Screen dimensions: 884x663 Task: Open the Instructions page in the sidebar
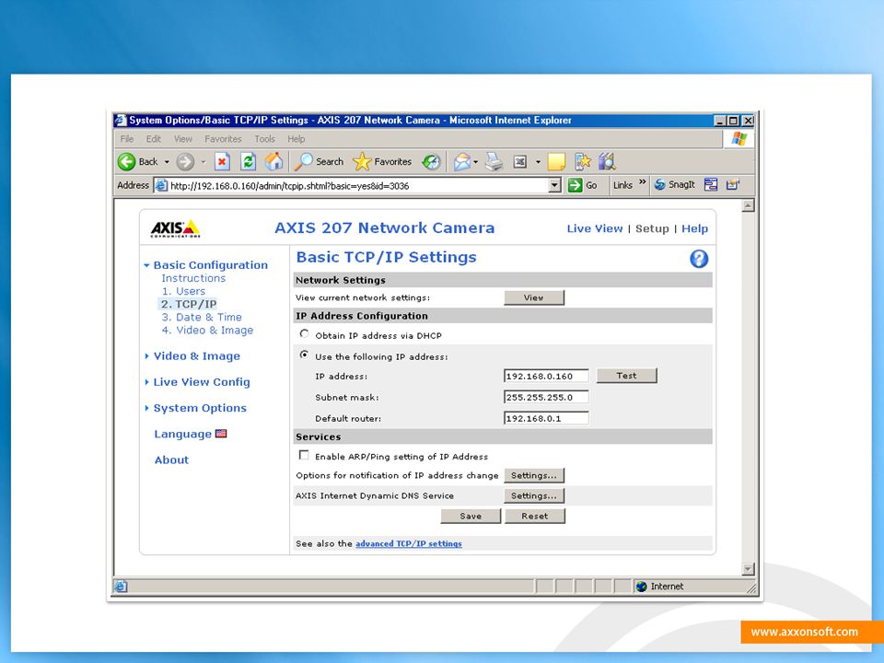pyautogui.click(x=193, y=278)
